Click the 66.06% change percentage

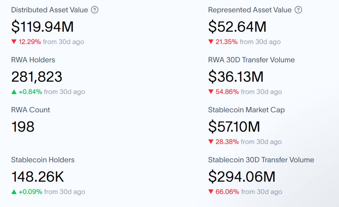227,192
